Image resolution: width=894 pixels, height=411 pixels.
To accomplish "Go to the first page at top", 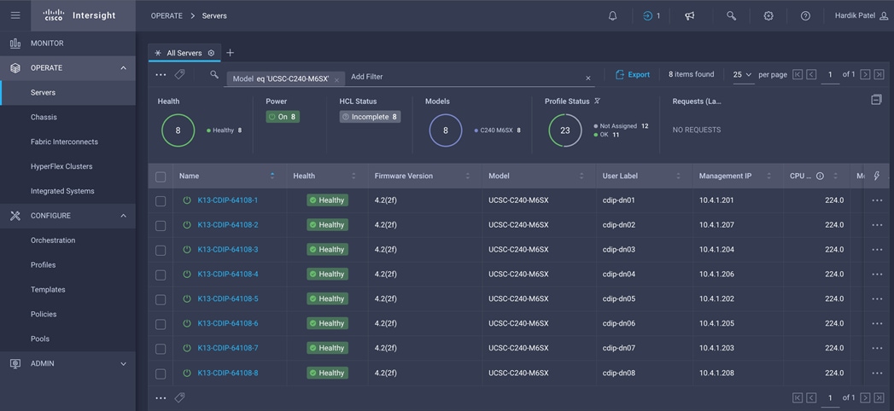I will pos(798,74).
